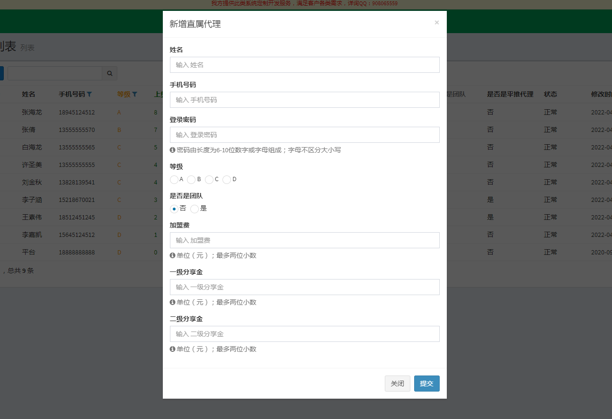
Task: Select level B radio button
Action: 191,180
